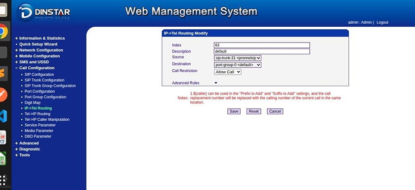Open the Call Restriction dropdown
The image size is (415, 190).
228,72
